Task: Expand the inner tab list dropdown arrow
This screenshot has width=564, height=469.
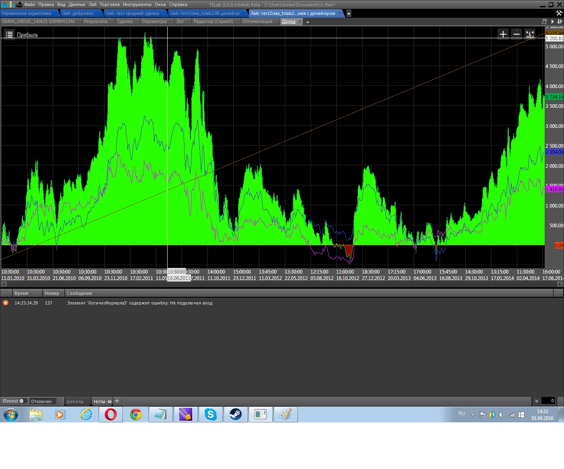Action: point(308,22)
